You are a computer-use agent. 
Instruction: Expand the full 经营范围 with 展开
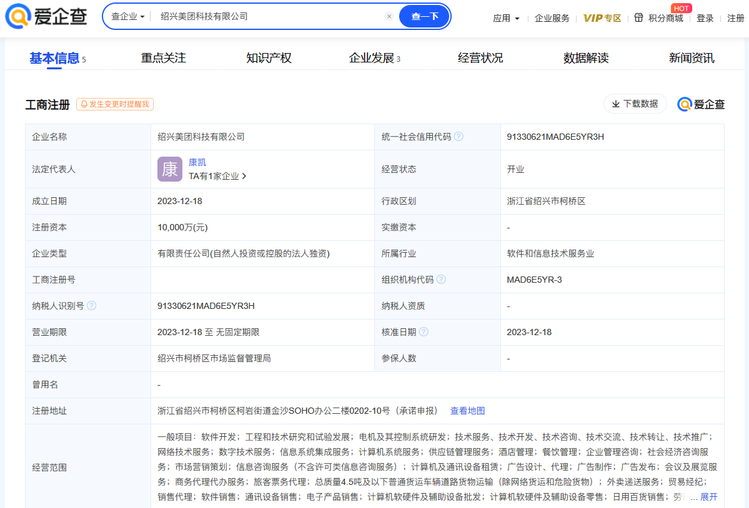(x=708, y=497)
